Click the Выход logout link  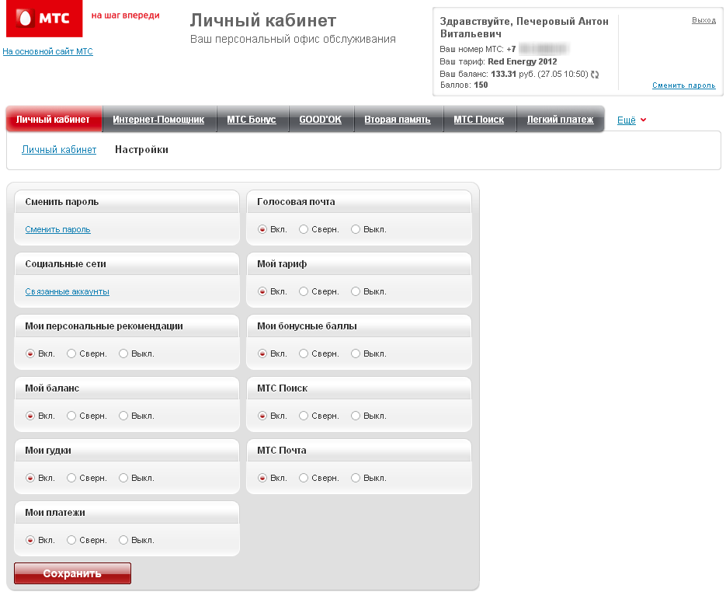[x=703, y=20]
